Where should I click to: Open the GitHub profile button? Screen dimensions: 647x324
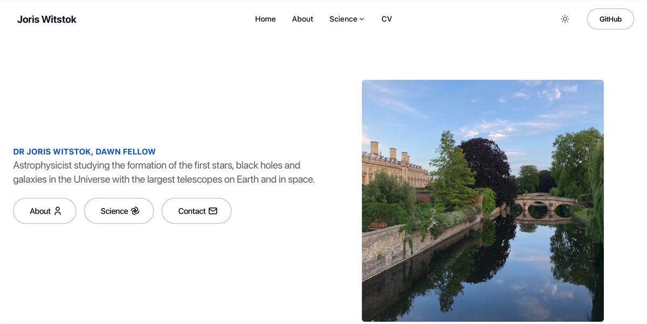(x=610, y=18)
